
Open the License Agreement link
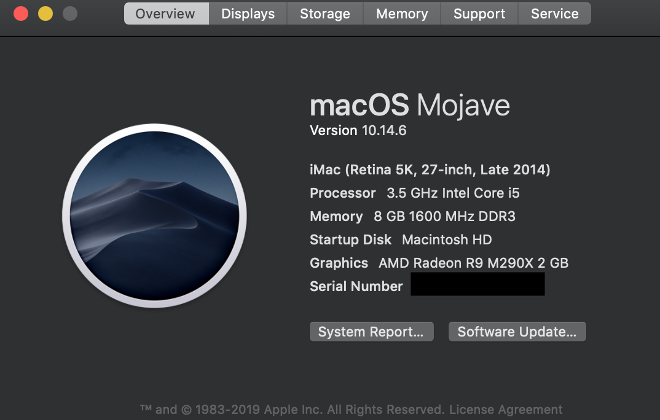click(506, 410)
